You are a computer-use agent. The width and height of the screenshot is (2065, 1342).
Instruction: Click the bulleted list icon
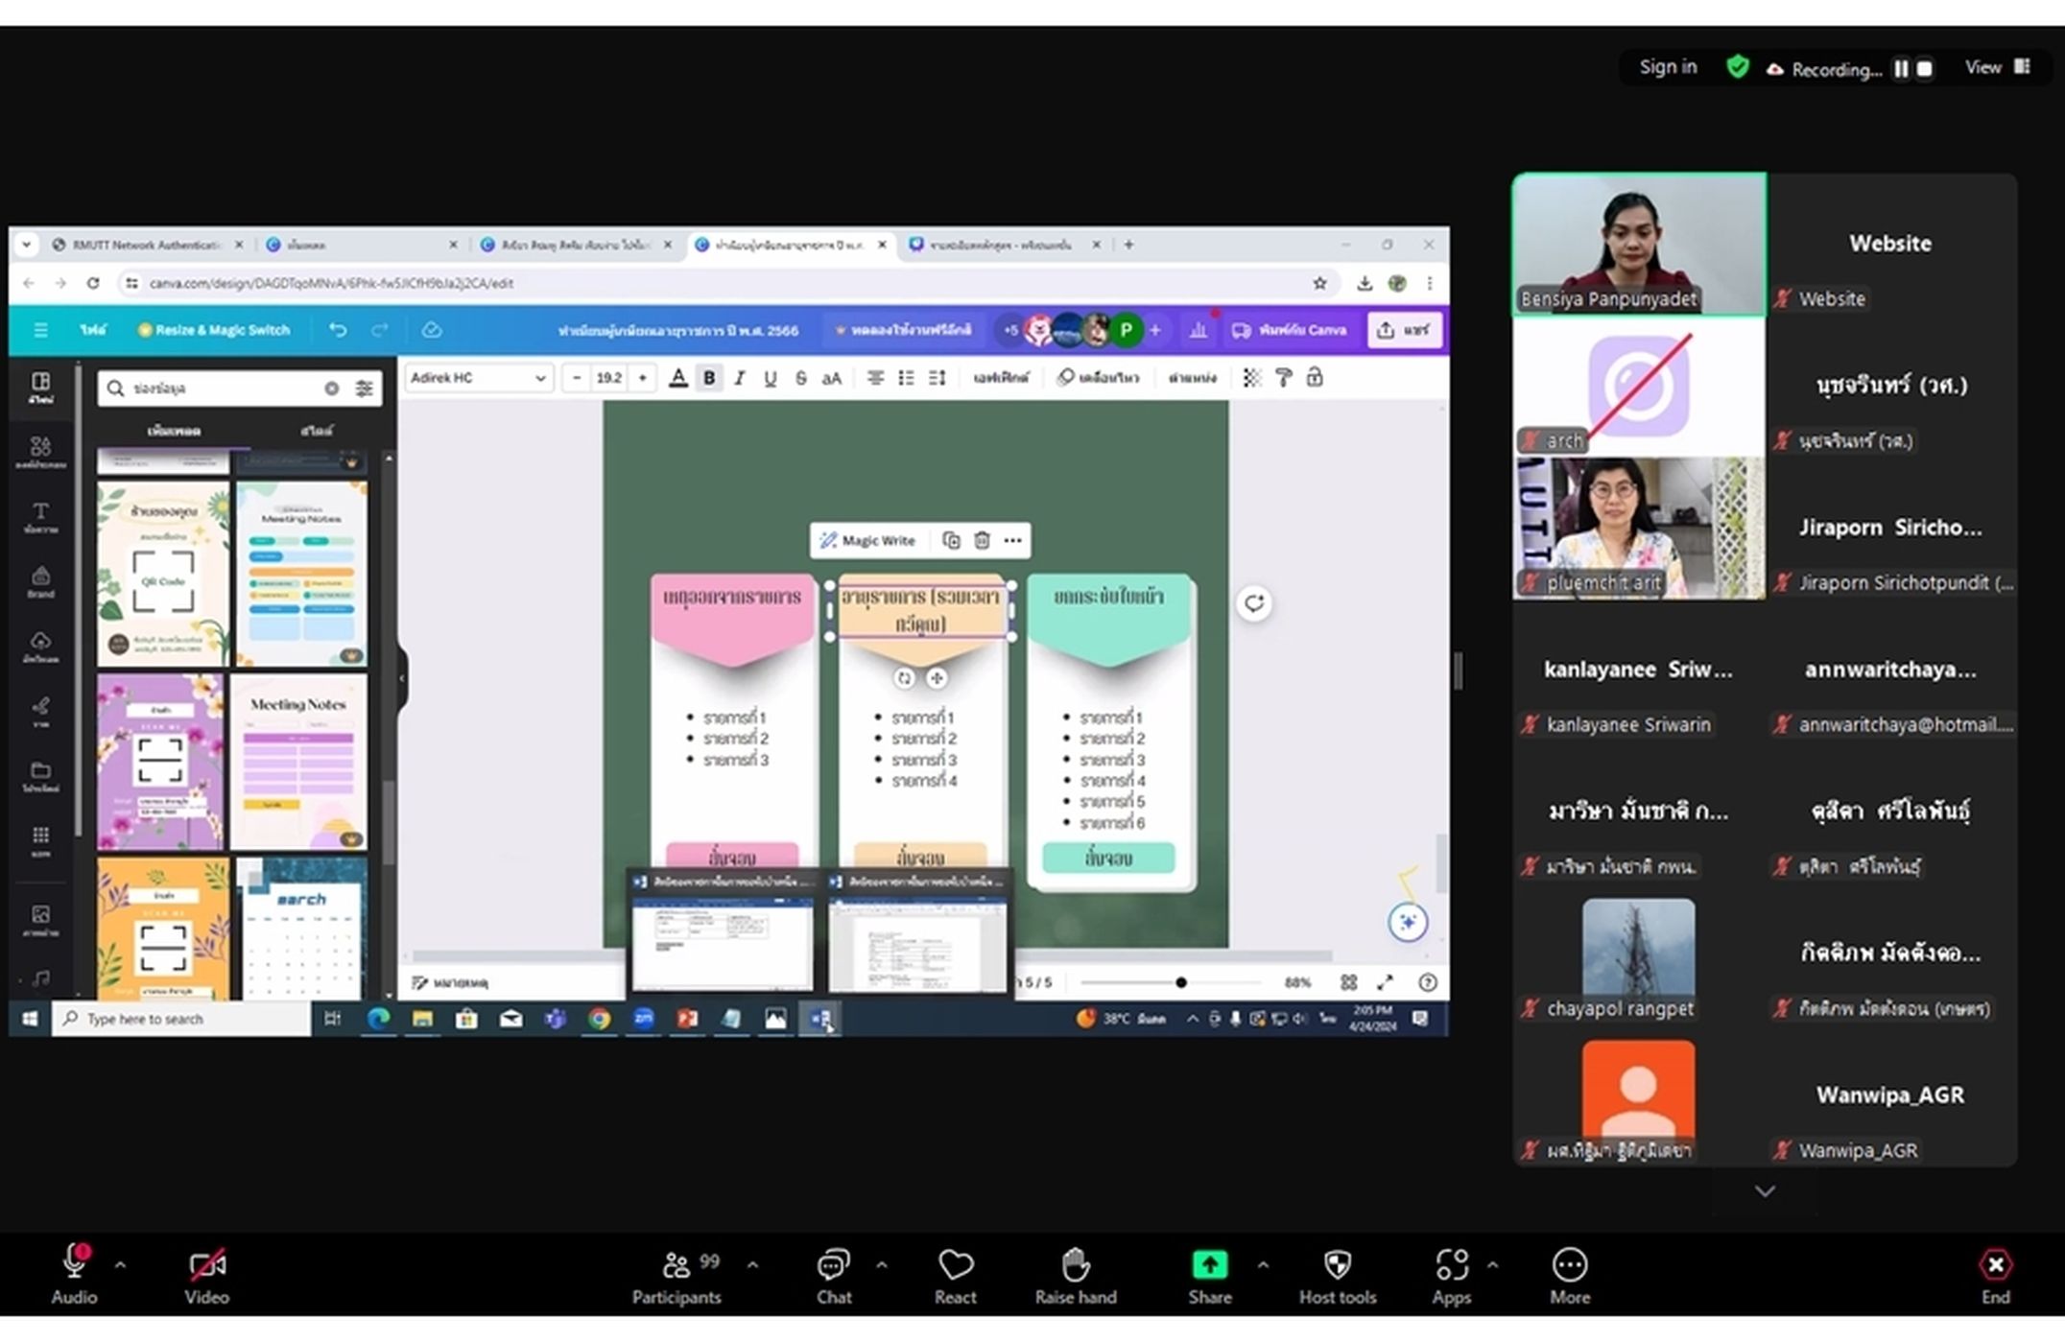[x=906, y=378]
